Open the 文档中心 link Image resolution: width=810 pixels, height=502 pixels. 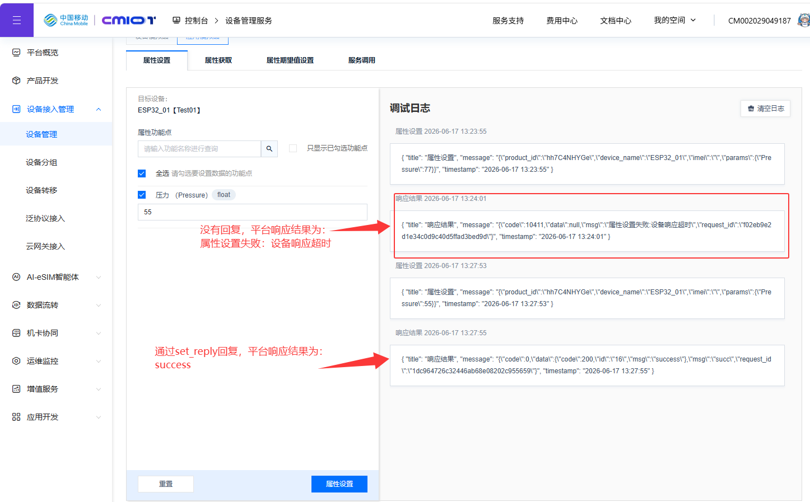[x=616, y=21]
